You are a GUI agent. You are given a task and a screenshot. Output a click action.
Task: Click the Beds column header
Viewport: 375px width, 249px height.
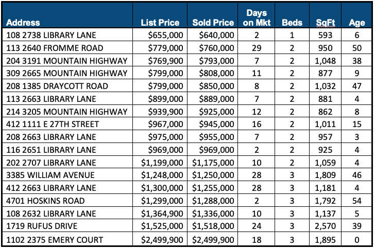click(292, 23)
